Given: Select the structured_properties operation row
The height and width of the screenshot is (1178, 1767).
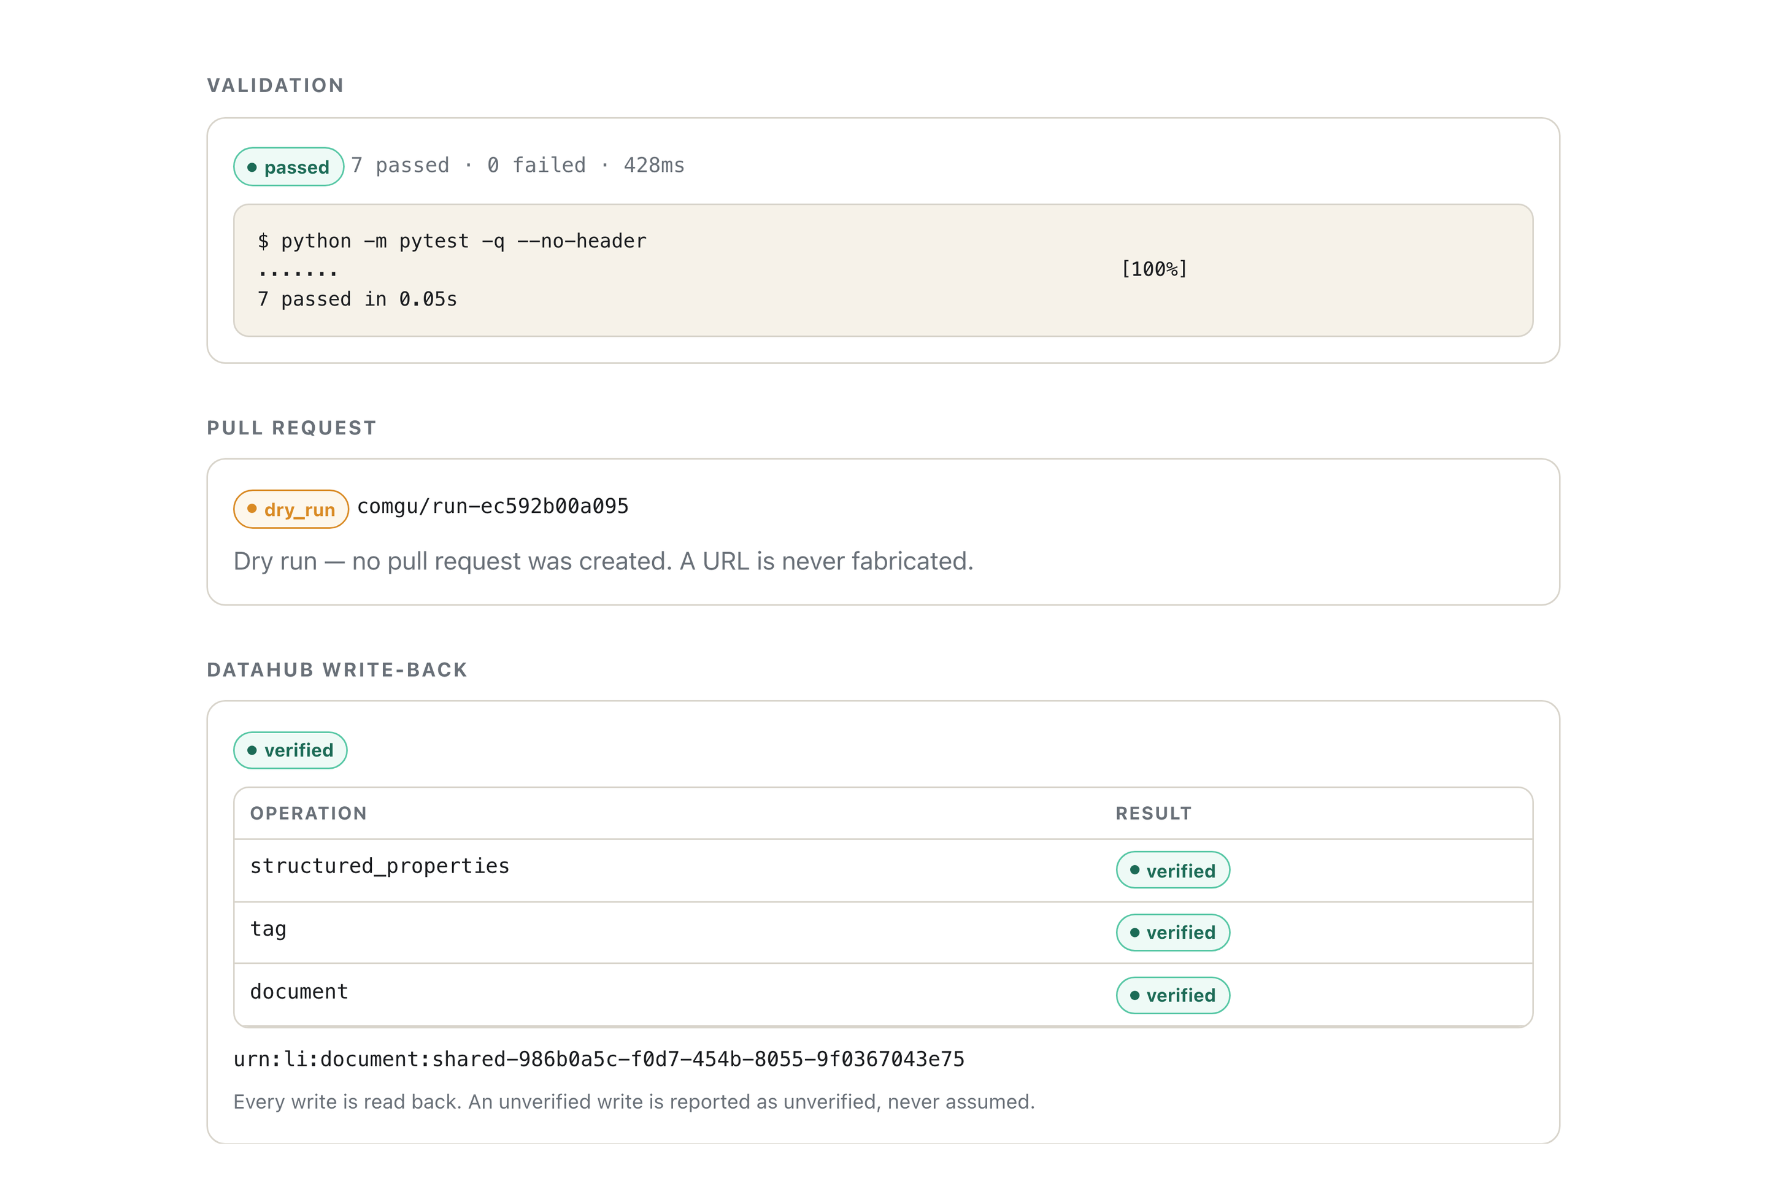Looking at the screenshot, I should click(x=883, y=870).
